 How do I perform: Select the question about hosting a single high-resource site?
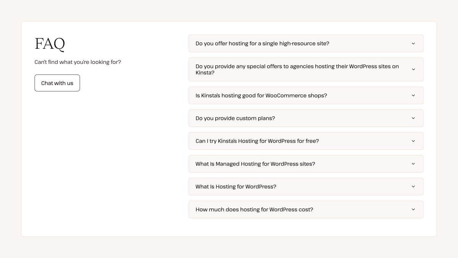(262, 43)
